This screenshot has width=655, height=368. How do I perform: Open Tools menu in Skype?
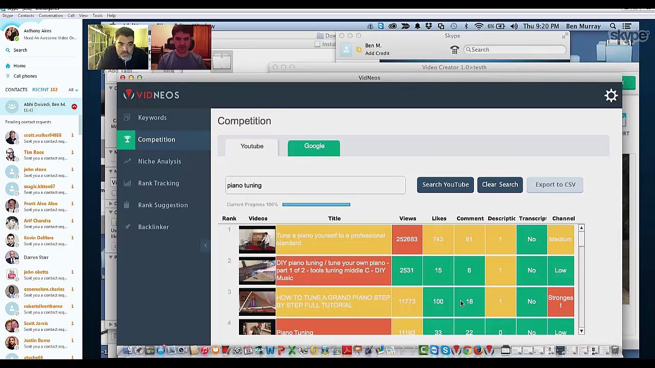(97, 15)
